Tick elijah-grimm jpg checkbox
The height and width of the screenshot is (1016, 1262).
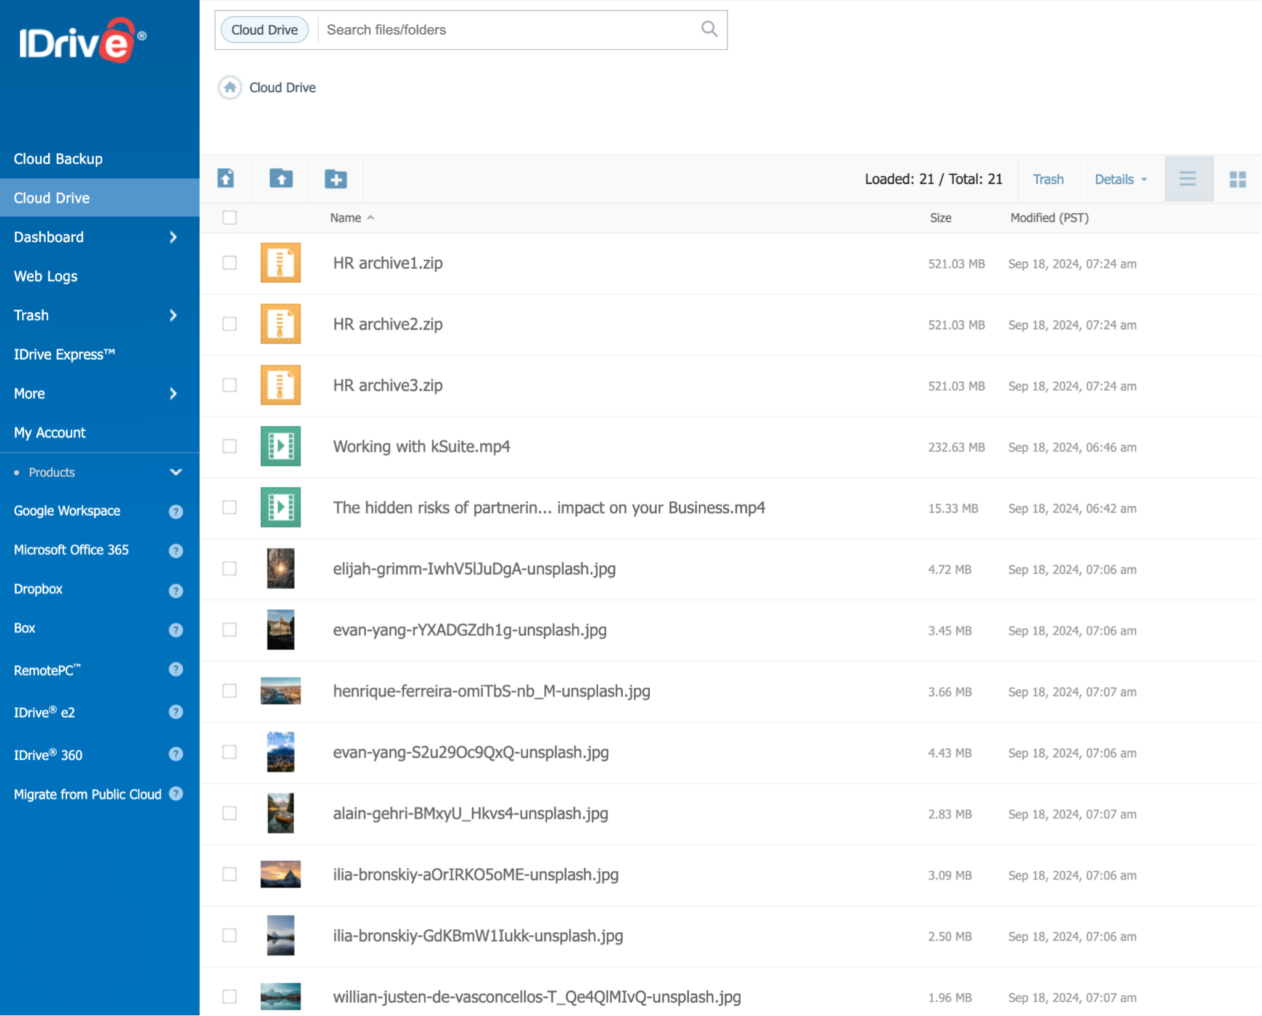coord(229,568)
